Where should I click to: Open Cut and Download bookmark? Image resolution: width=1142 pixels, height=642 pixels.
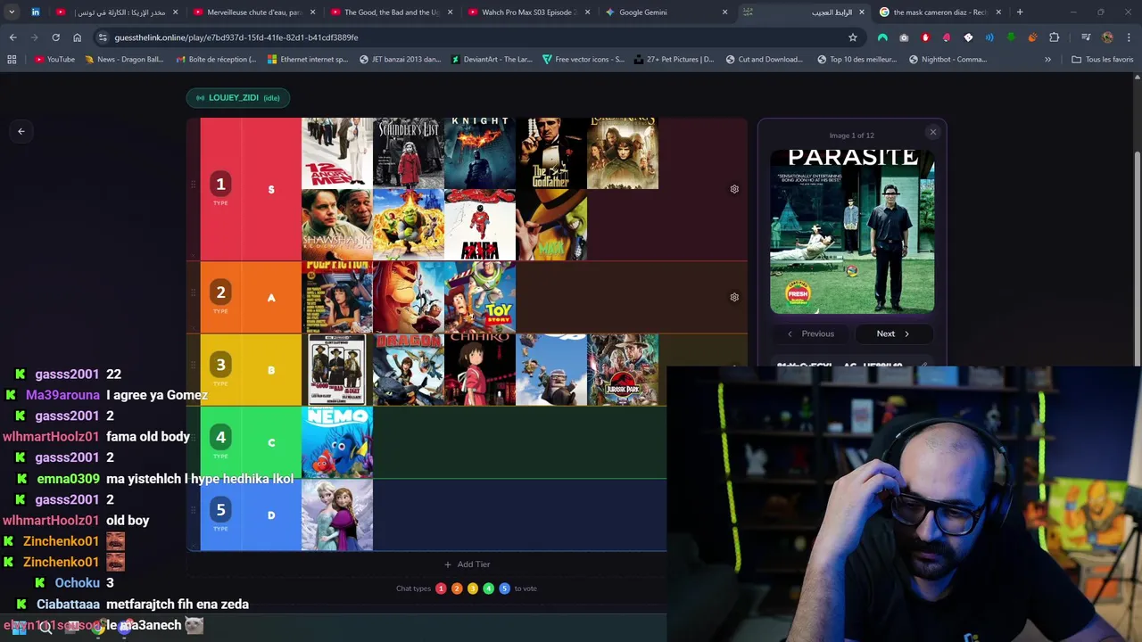click(765, 60)
